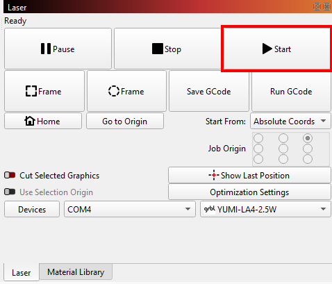332x284 pixels.
Task: Open Optimization Settings
Action: coord(249,192)
